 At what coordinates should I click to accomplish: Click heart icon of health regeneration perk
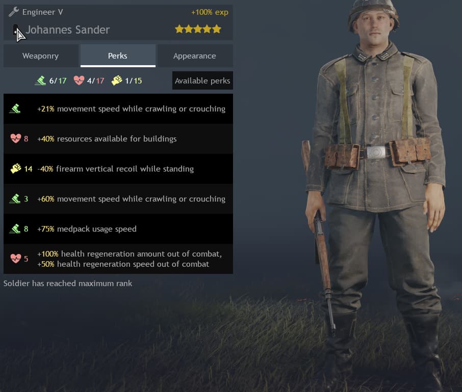pyautogui.click(x=16, y=259)
